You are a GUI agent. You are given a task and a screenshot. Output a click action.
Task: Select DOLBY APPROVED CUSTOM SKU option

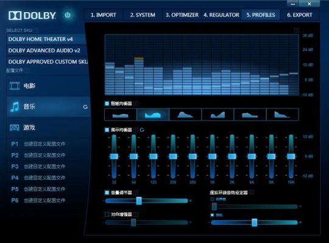(48, 62)
